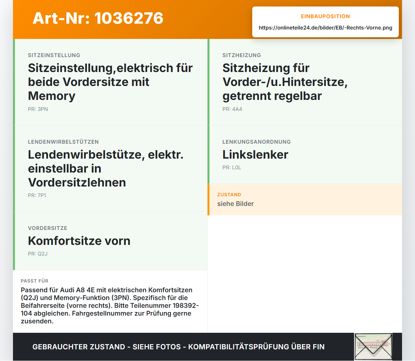Click the LENDENWIRBELSTÜTZEN label
Image resolution: width=415 pixels, height=361 pixels.
63,142
